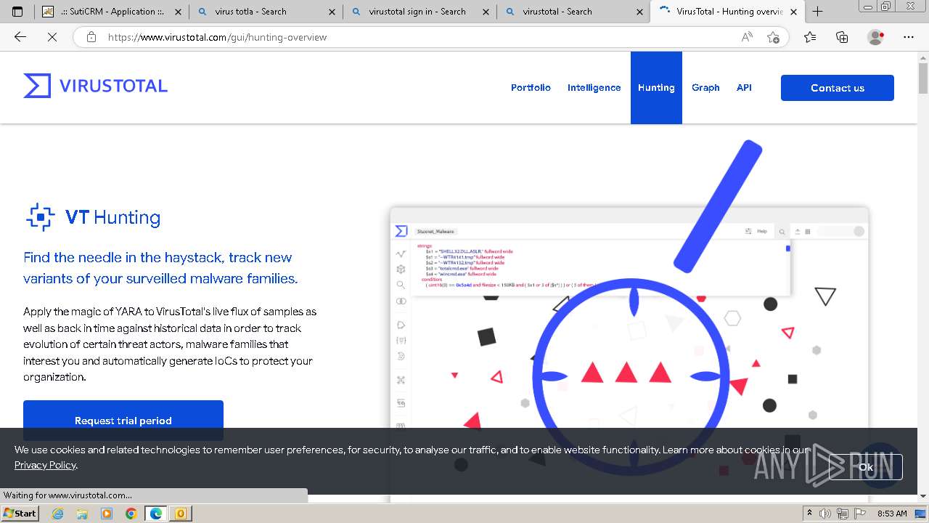Close the VirusTotal Hunting overview tab
Image resolution: width=929 pixels, height=523 pixels.
[x=793, y=12]
